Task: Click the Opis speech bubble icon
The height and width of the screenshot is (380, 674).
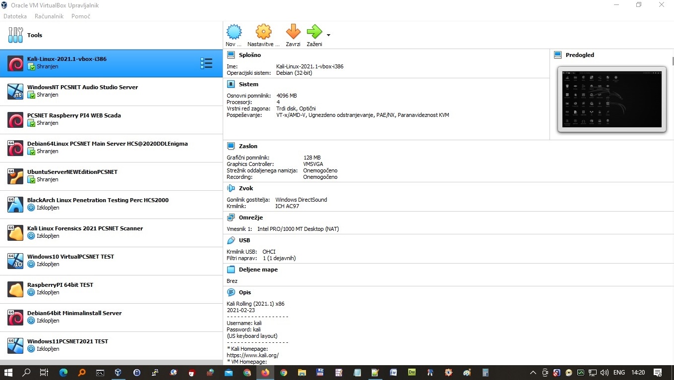Action: click(x=231, y=292)
